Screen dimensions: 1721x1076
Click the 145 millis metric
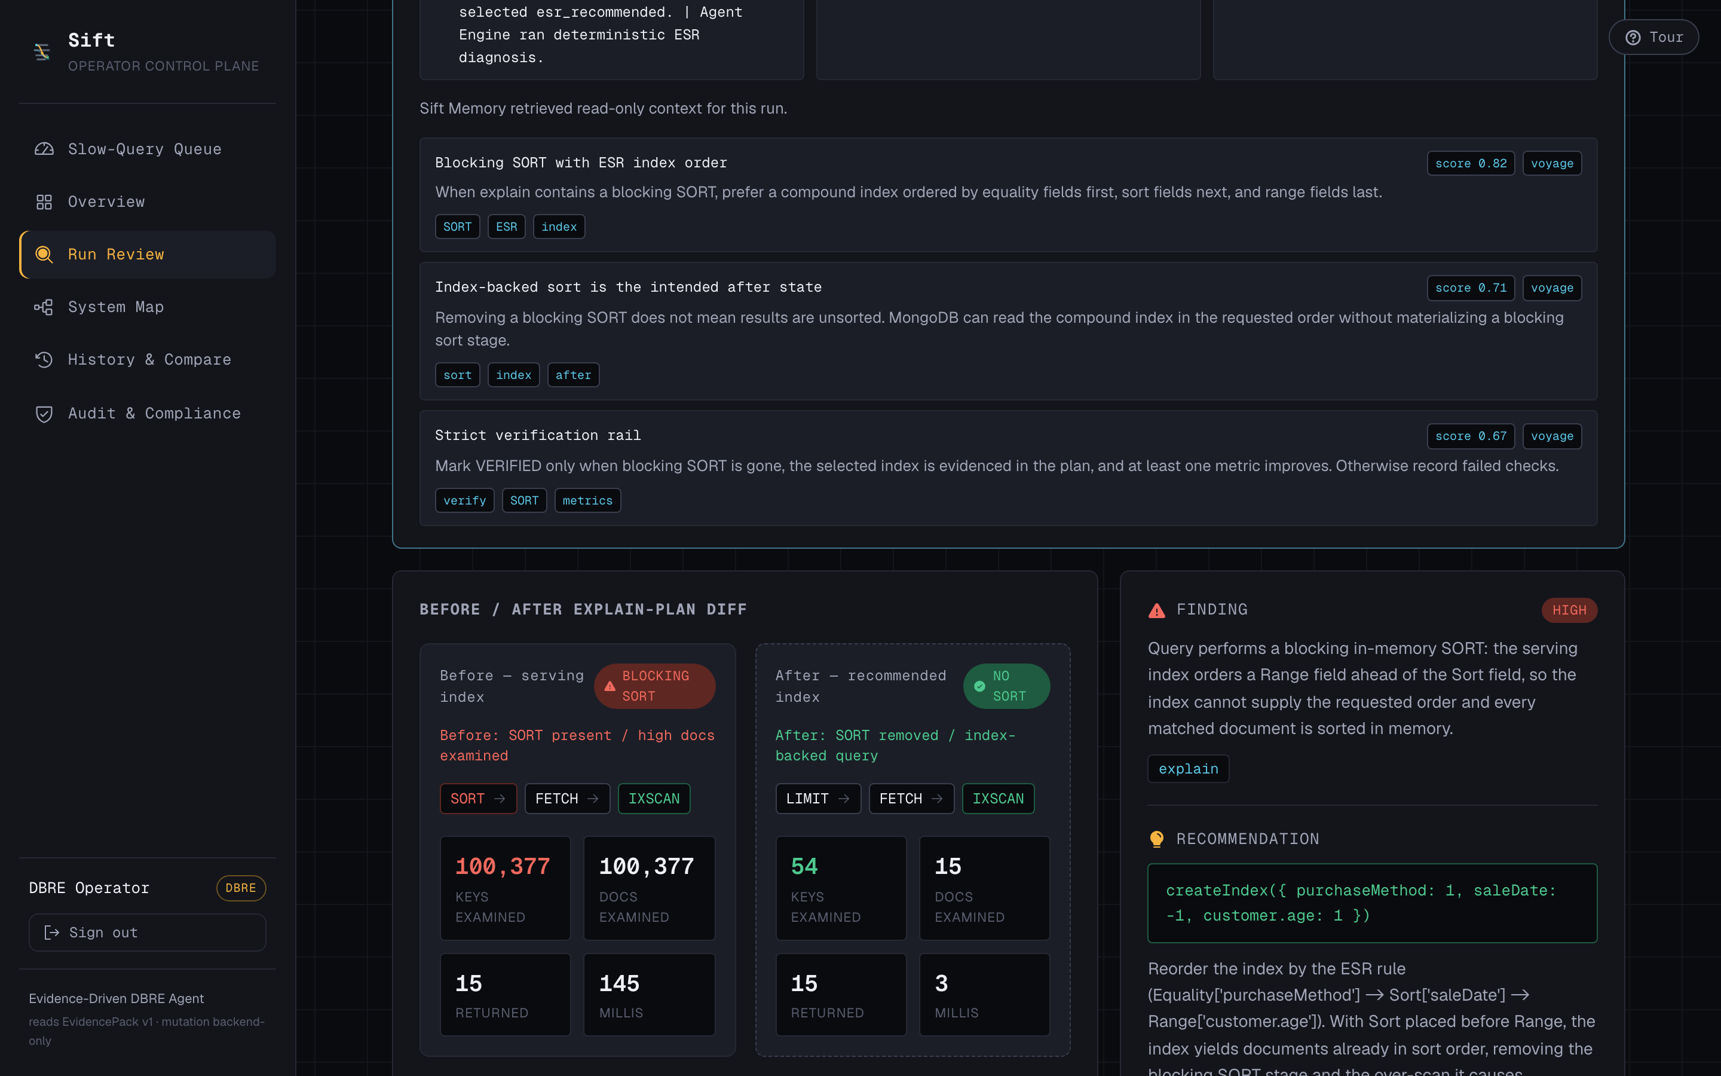pyautogui.click(x=650, y=995)
